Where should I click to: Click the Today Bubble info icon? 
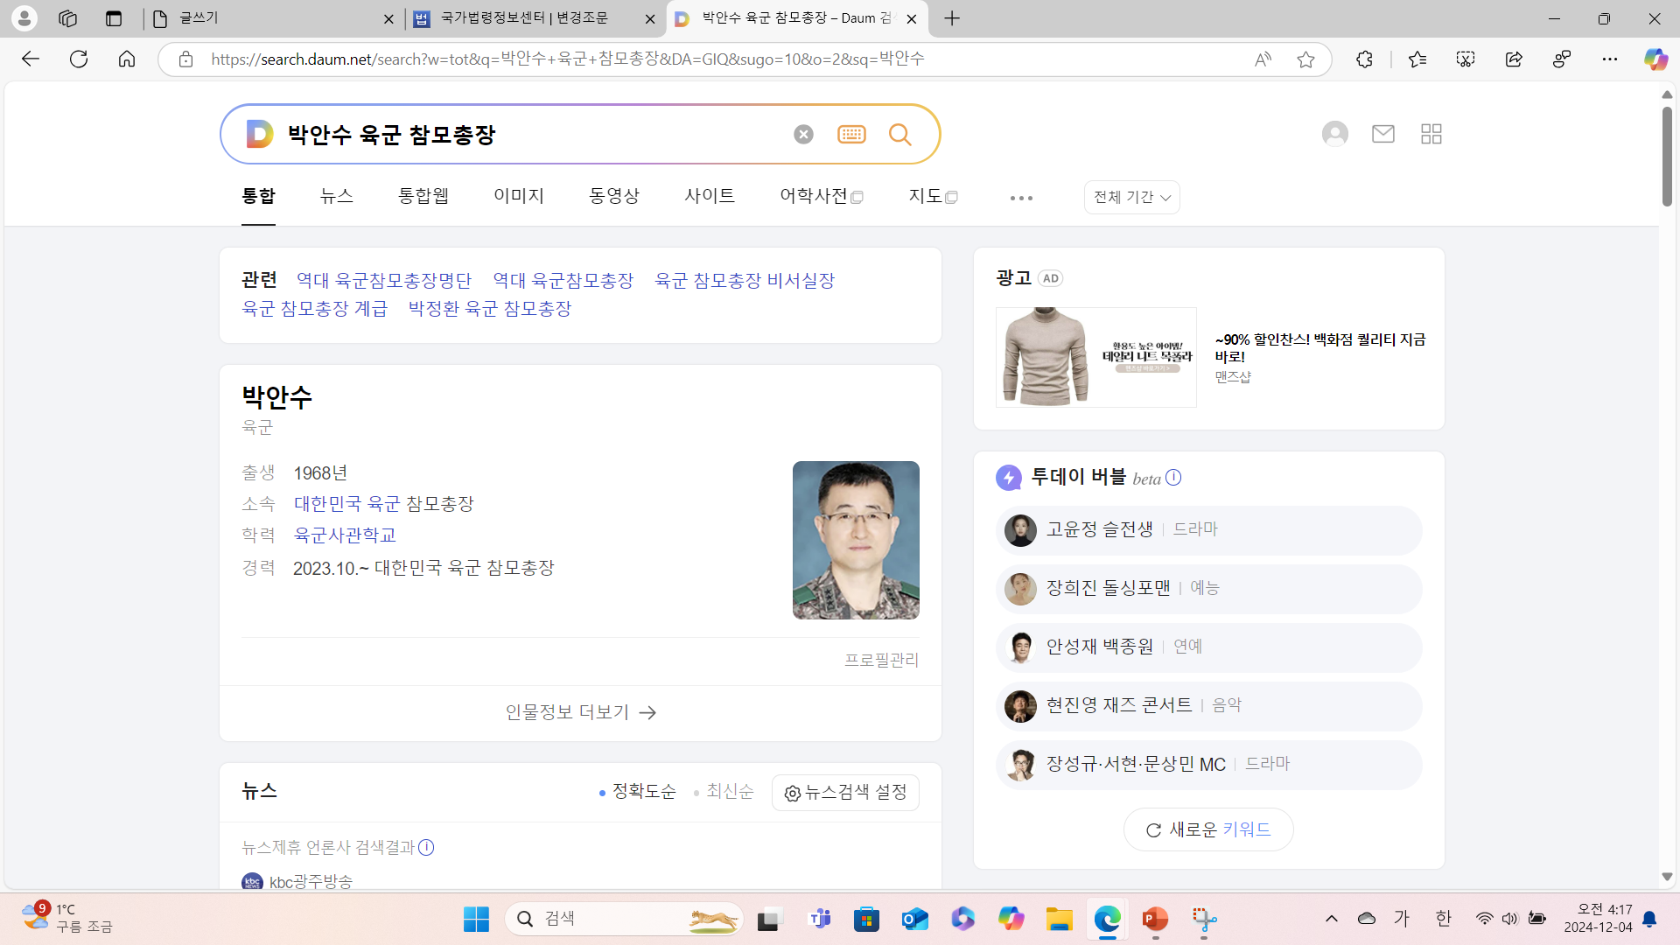[x=1174, y=478]
